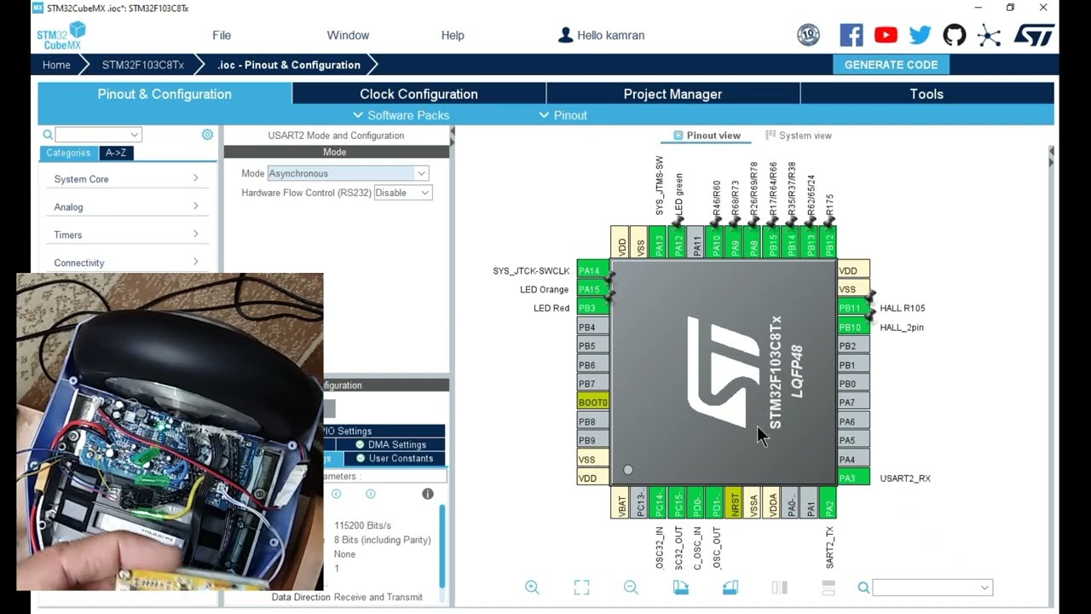Select the BOOT0 pin
This screenshot has height=614, width=1091.
[x=593, y=403]
